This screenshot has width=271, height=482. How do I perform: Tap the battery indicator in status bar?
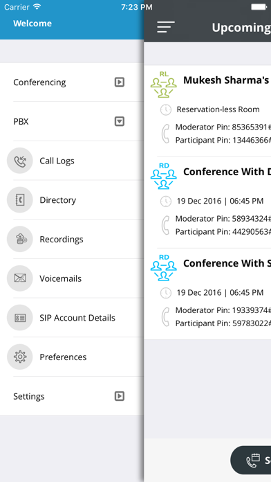tap(260, 7)
